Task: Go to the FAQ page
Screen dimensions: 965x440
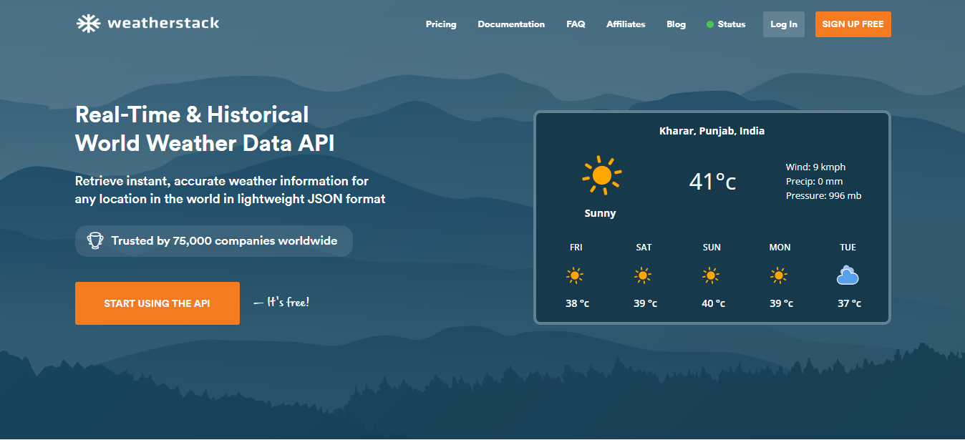Action: [576, 24]
